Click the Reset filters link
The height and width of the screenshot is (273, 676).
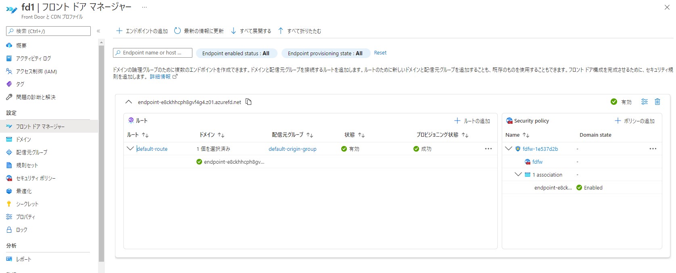point(380,53)
